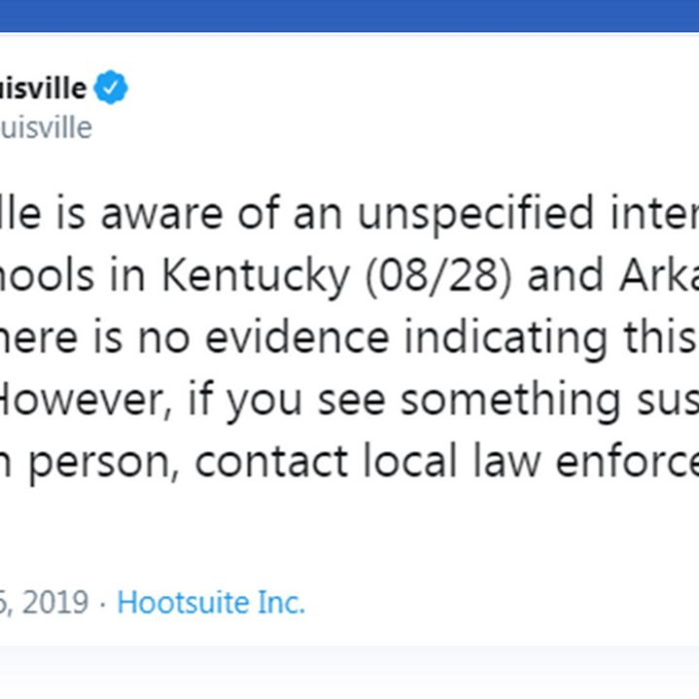Image resolution: width=699 pixels, height=699 pixels.
Task: Click the word 'something' in the tweet
Action: click(x=510, y=400)
